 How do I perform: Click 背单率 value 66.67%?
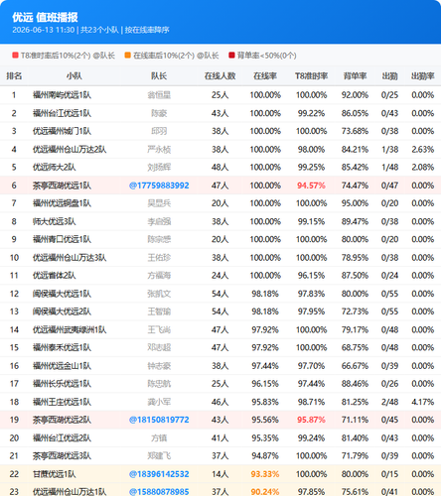(355, 366)
